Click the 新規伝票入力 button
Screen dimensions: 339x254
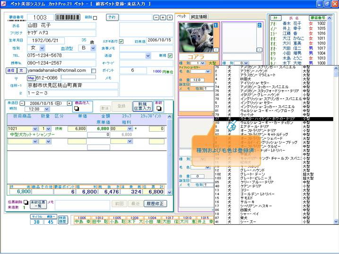click(x=142, y=106)
